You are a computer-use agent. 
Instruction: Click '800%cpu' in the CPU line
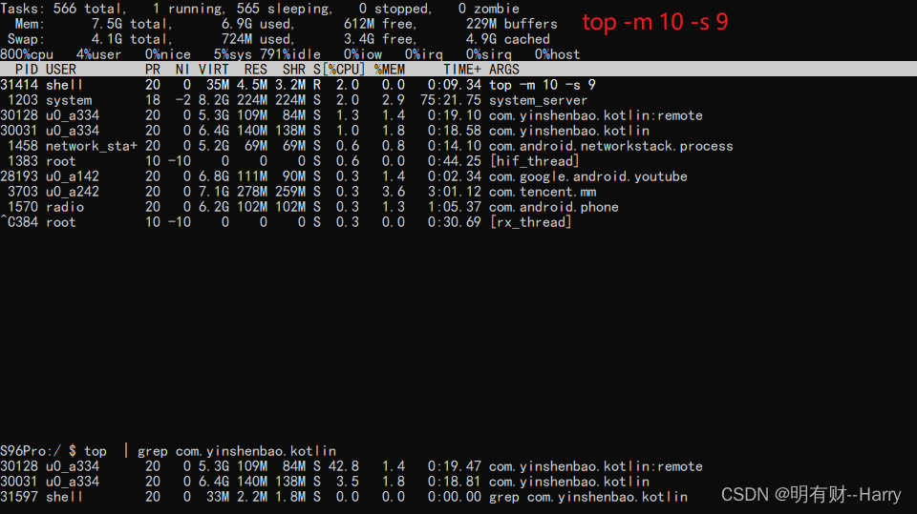click(x=27, y=54)
